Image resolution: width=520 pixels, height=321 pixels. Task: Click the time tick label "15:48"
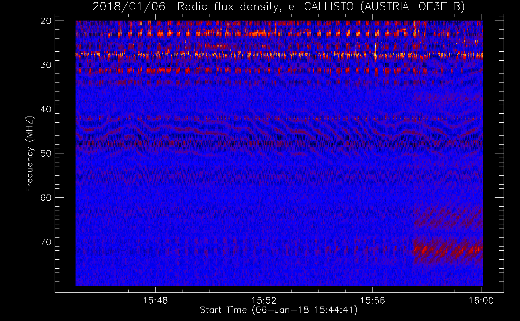coord(155,300)
